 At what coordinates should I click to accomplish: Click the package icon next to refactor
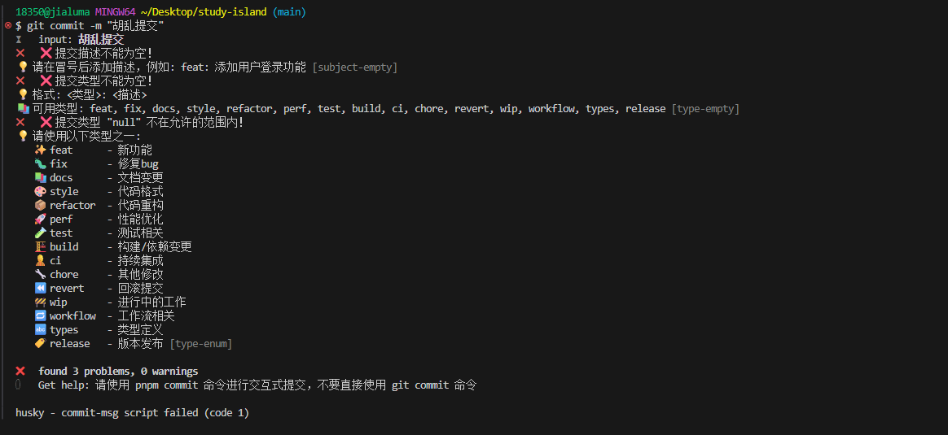(x=41, y=205)
